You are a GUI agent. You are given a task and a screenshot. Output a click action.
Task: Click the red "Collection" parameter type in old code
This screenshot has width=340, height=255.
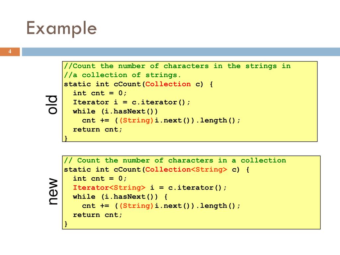pyautogui.click(x=168, y=84)
